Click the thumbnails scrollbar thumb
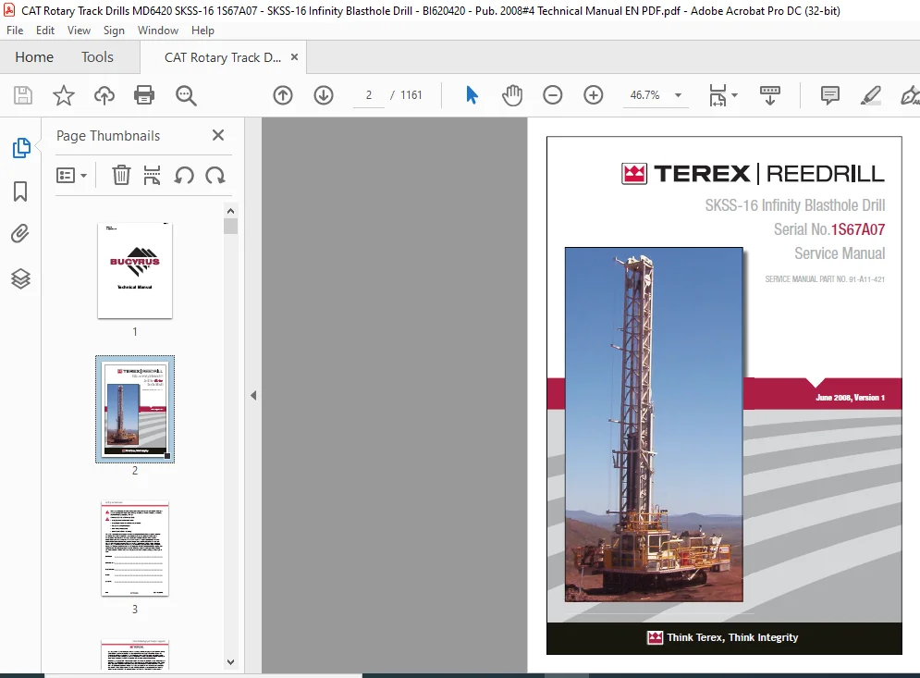This screenshot has width=920, height=678. 230,226
